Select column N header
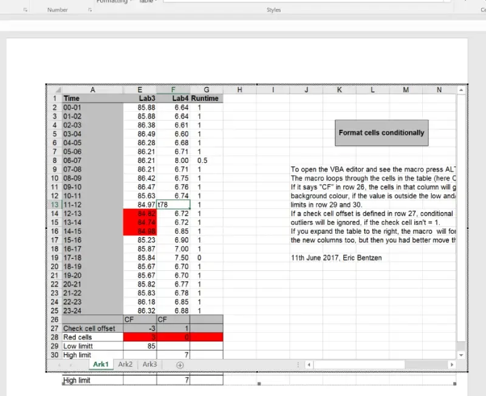 [x=439, y=90]
